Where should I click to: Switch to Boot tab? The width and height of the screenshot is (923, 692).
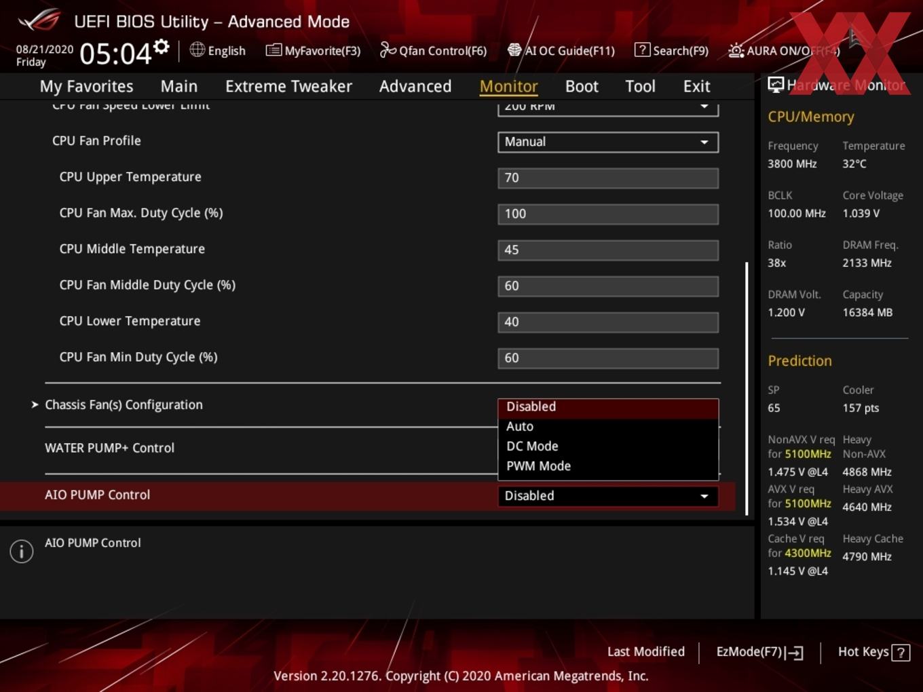[582, 86]
